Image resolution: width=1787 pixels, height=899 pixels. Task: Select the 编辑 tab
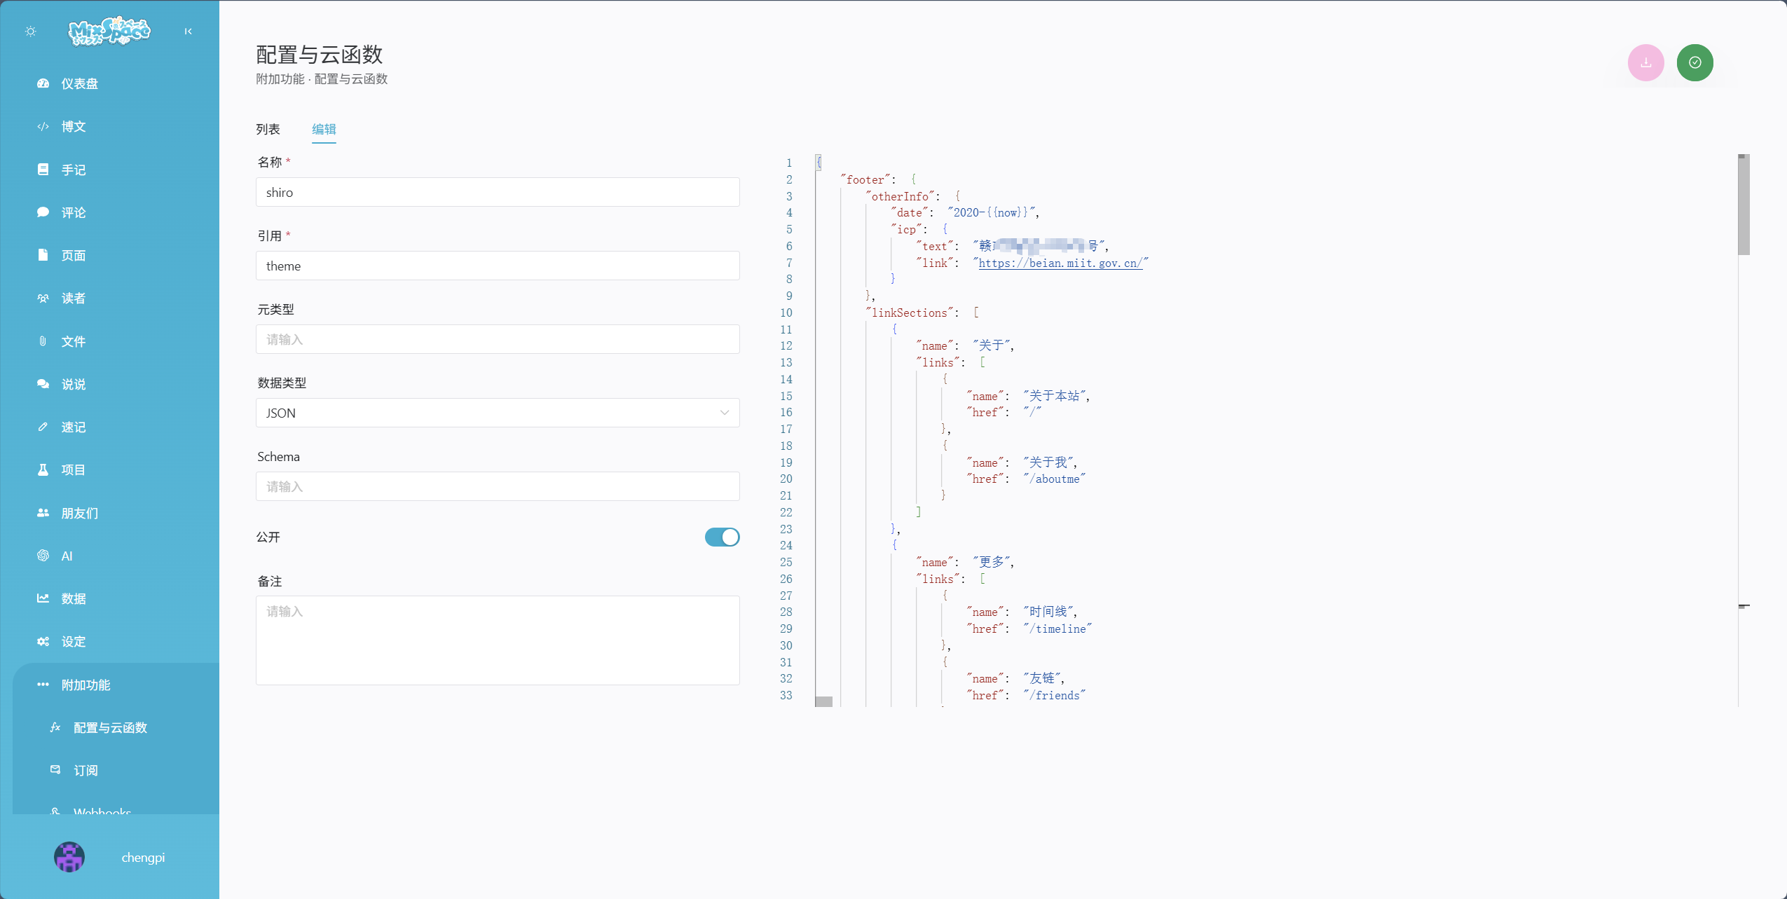[x=324, y=129]
